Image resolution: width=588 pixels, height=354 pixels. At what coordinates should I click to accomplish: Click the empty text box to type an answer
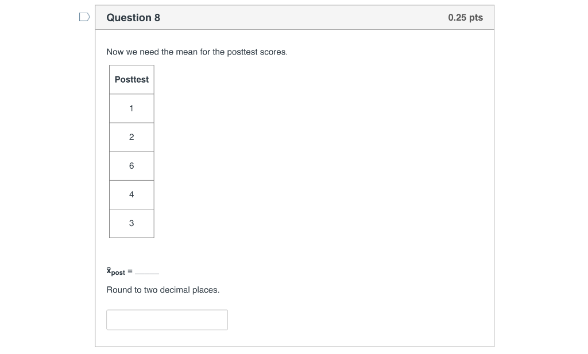coord(167,320)
